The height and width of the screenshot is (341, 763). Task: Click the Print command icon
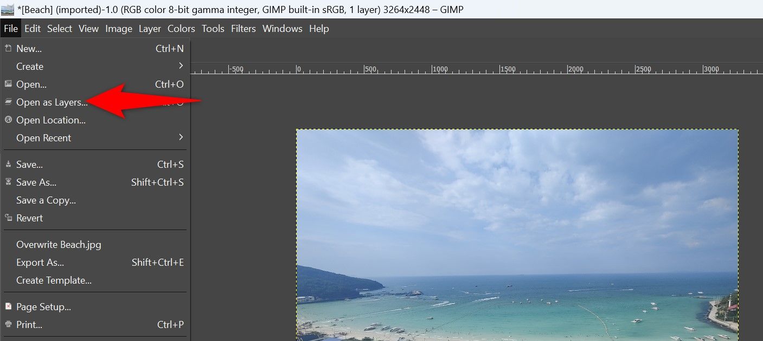point(8,324)
